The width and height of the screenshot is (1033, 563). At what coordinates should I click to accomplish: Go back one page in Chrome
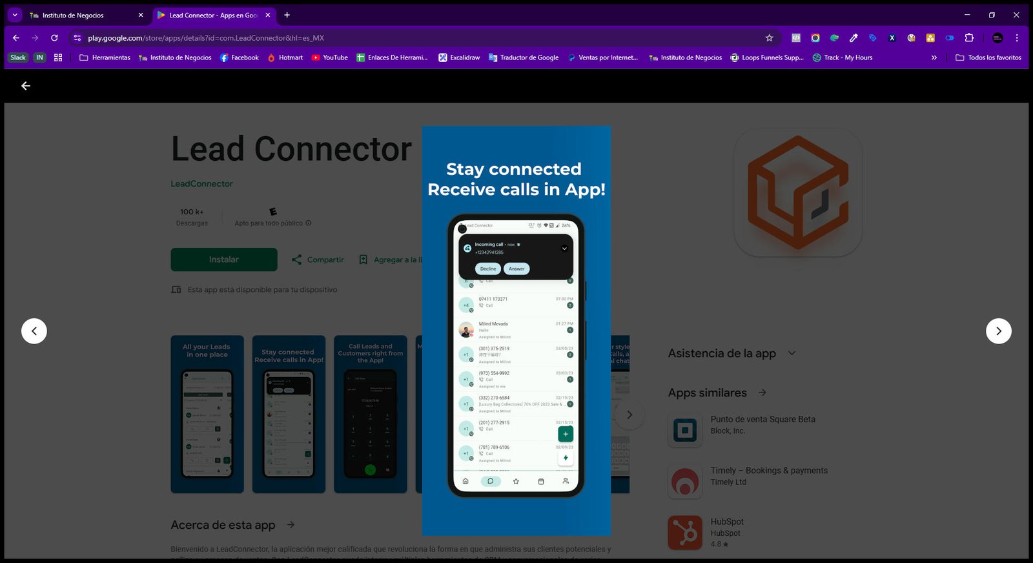[16, 38]
